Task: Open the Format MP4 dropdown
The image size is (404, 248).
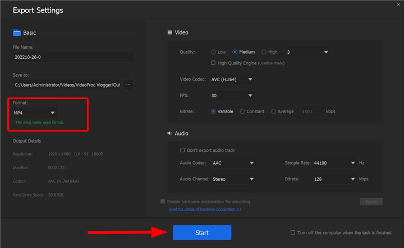Action: [x=35, y=113]
